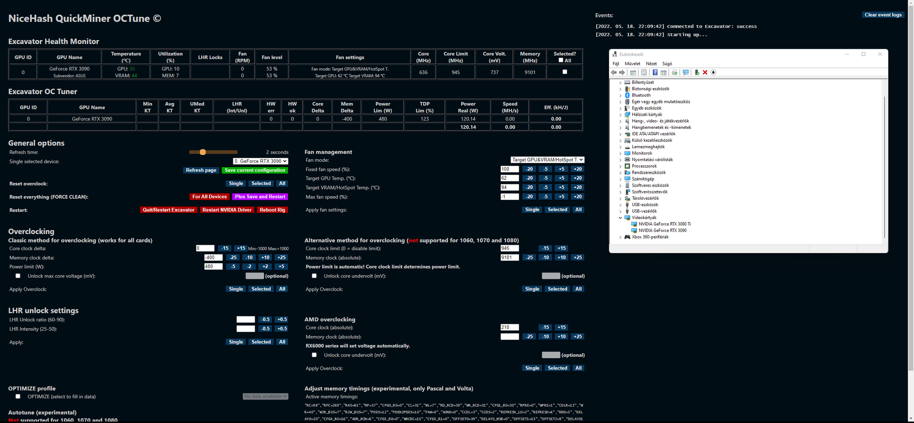Click +20 next to Fixed fan speed
914x423 pixels.
[577, 169]
